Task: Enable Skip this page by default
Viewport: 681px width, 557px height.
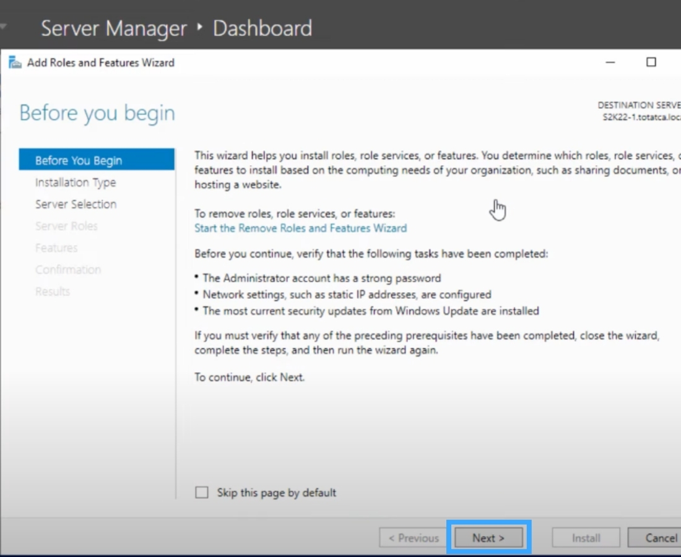Action: coord(201,493)
